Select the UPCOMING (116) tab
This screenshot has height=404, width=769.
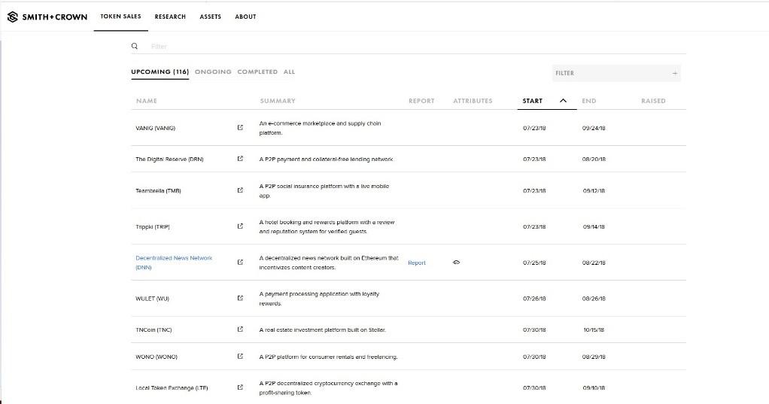click(x=160, y=71)
